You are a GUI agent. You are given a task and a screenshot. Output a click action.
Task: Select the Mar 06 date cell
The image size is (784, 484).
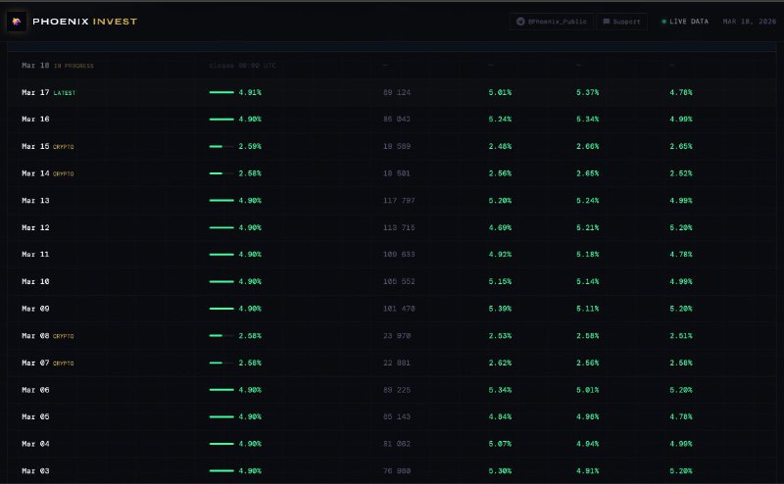tap(35, 390)
